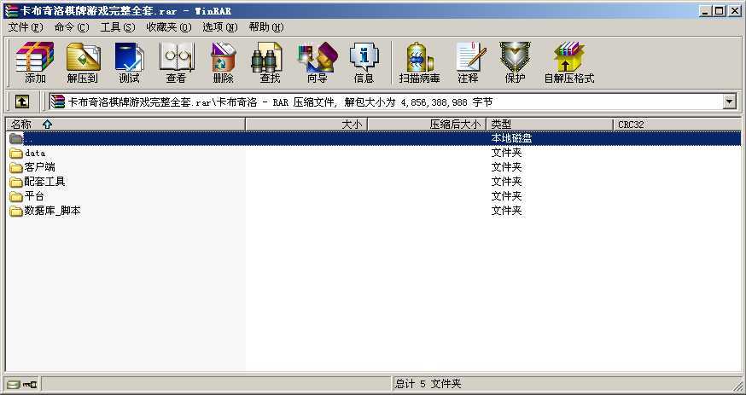Sort by the 类型 column header
The width and height of the screenshot is (746, 395).
(x=550, y=125)
